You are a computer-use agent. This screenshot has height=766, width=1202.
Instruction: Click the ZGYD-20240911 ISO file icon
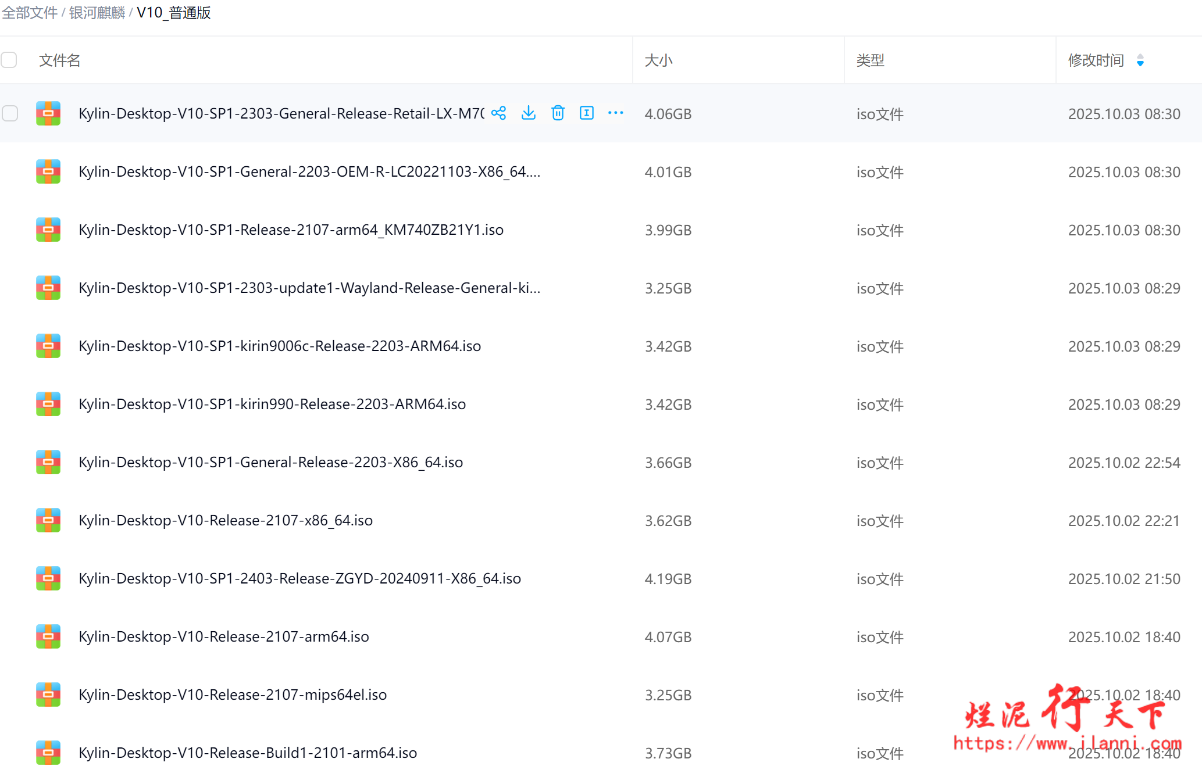48,578
